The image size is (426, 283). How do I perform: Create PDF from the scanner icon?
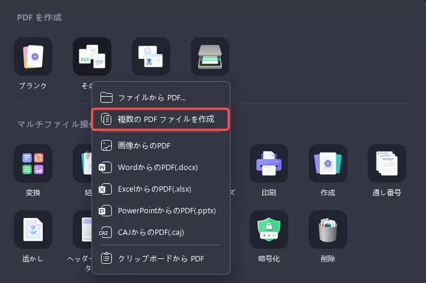[x=210, y=56]
